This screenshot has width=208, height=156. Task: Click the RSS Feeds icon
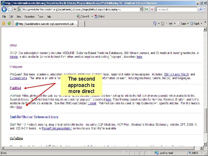[x=163, y=24]
